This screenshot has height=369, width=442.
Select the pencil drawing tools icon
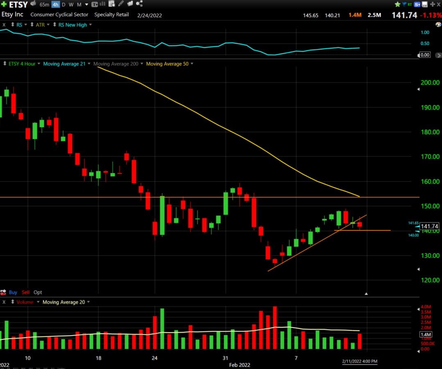(x=121, y=4)
